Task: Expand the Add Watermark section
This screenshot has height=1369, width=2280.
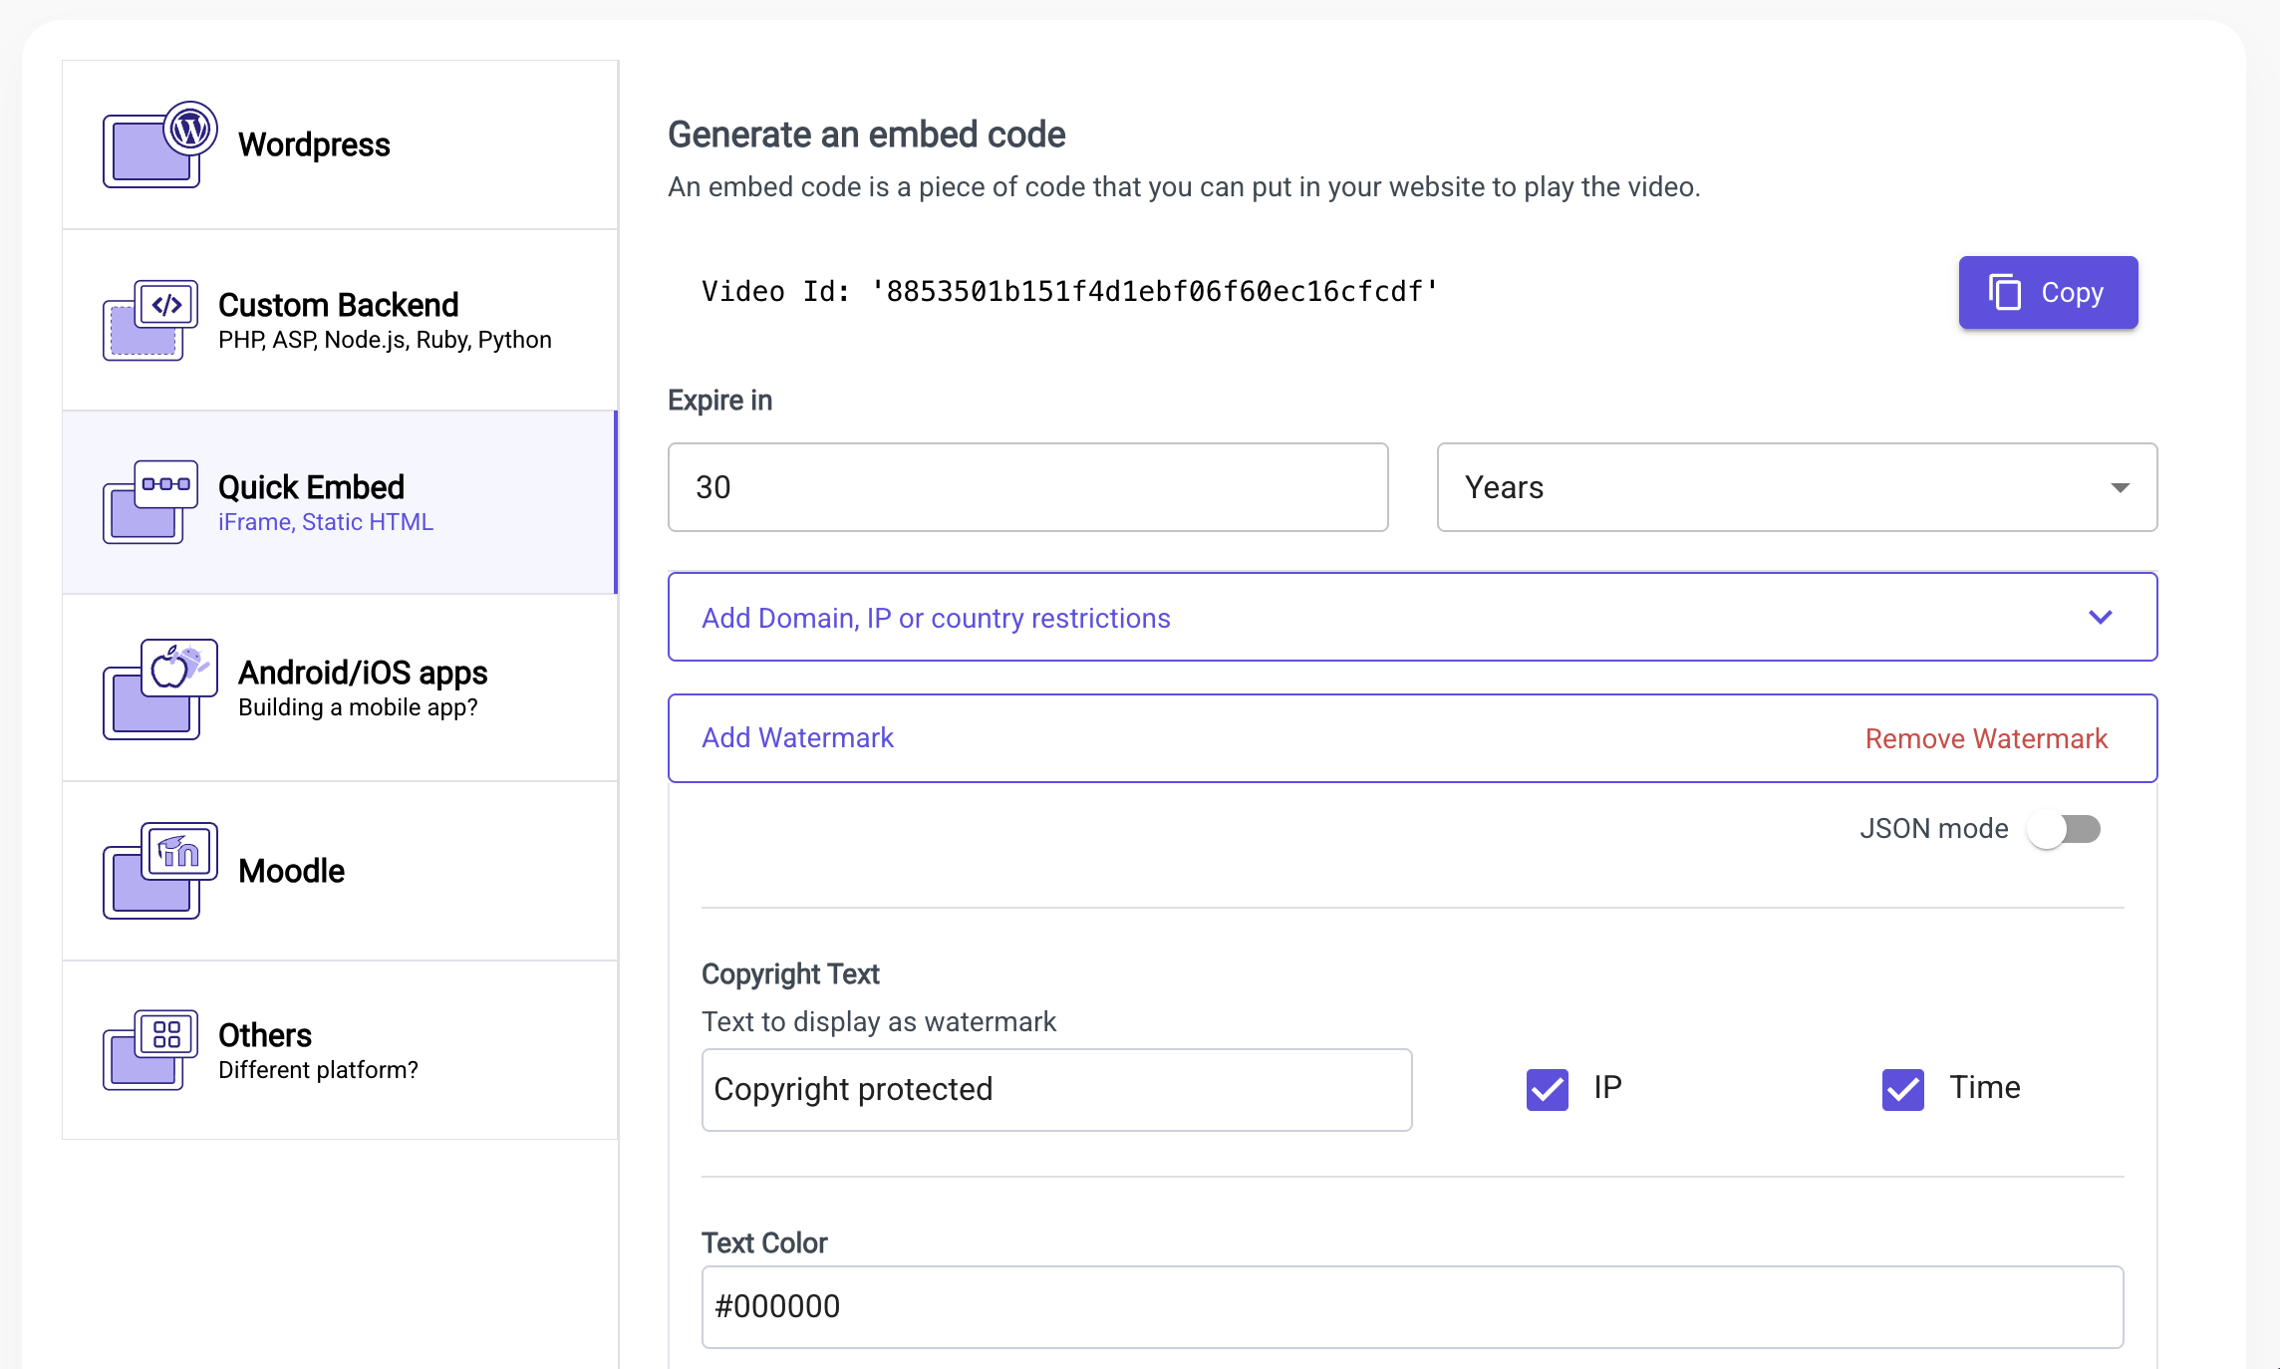Action: pyautogui.click(x=797, y=738)
